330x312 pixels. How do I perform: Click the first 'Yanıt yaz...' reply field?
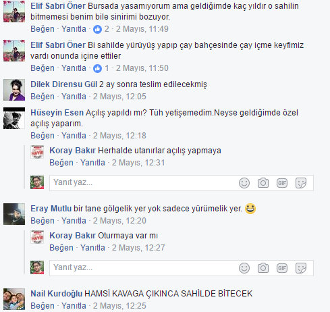point(182,183)
